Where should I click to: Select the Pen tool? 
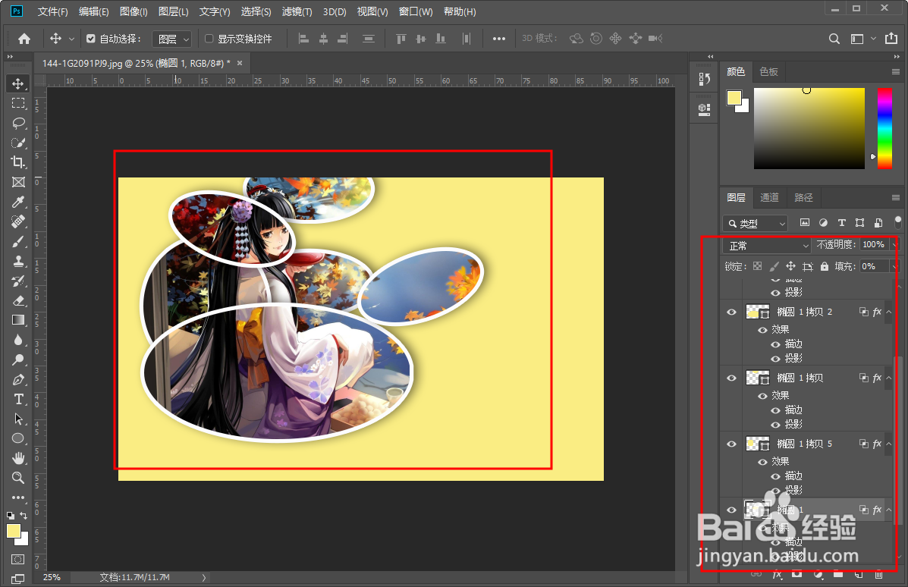18,380
